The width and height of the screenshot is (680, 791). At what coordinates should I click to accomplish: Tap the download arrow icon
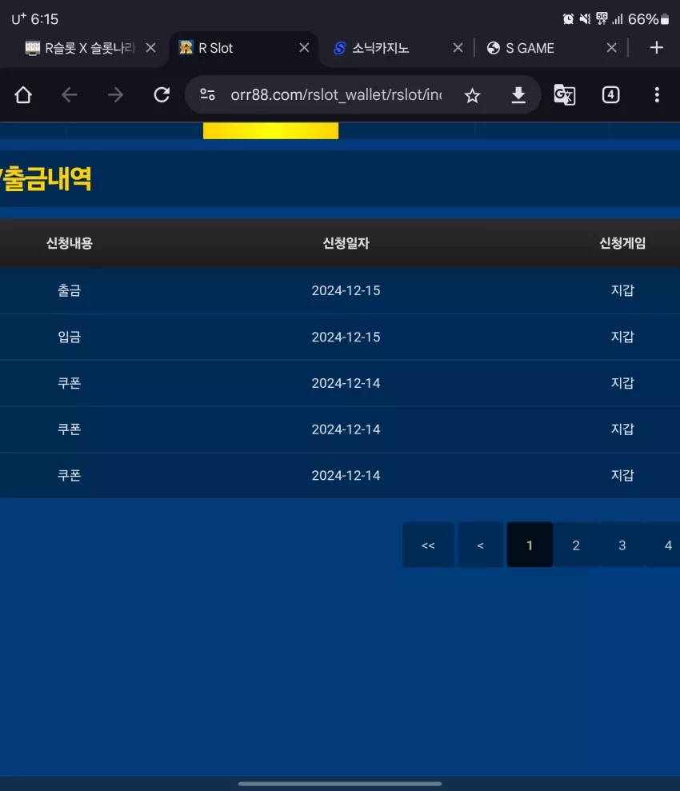click(518, 95)
